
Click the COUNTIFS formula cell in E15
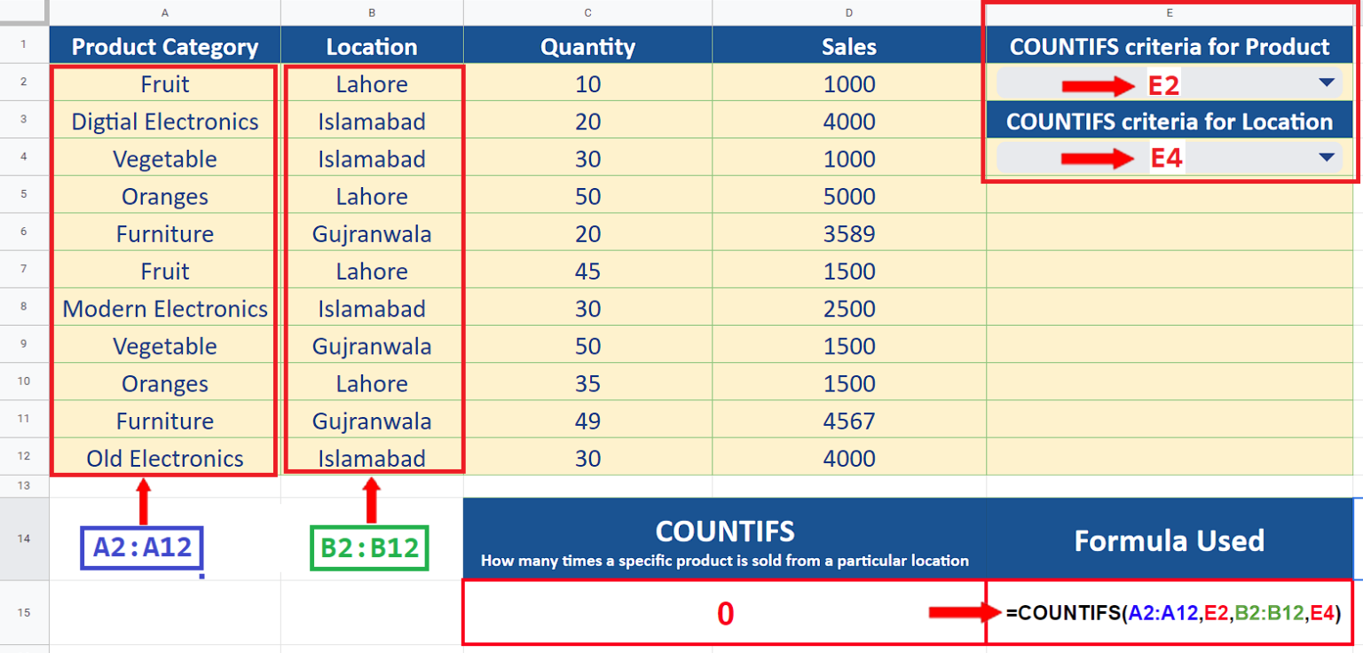(1170, 612)
